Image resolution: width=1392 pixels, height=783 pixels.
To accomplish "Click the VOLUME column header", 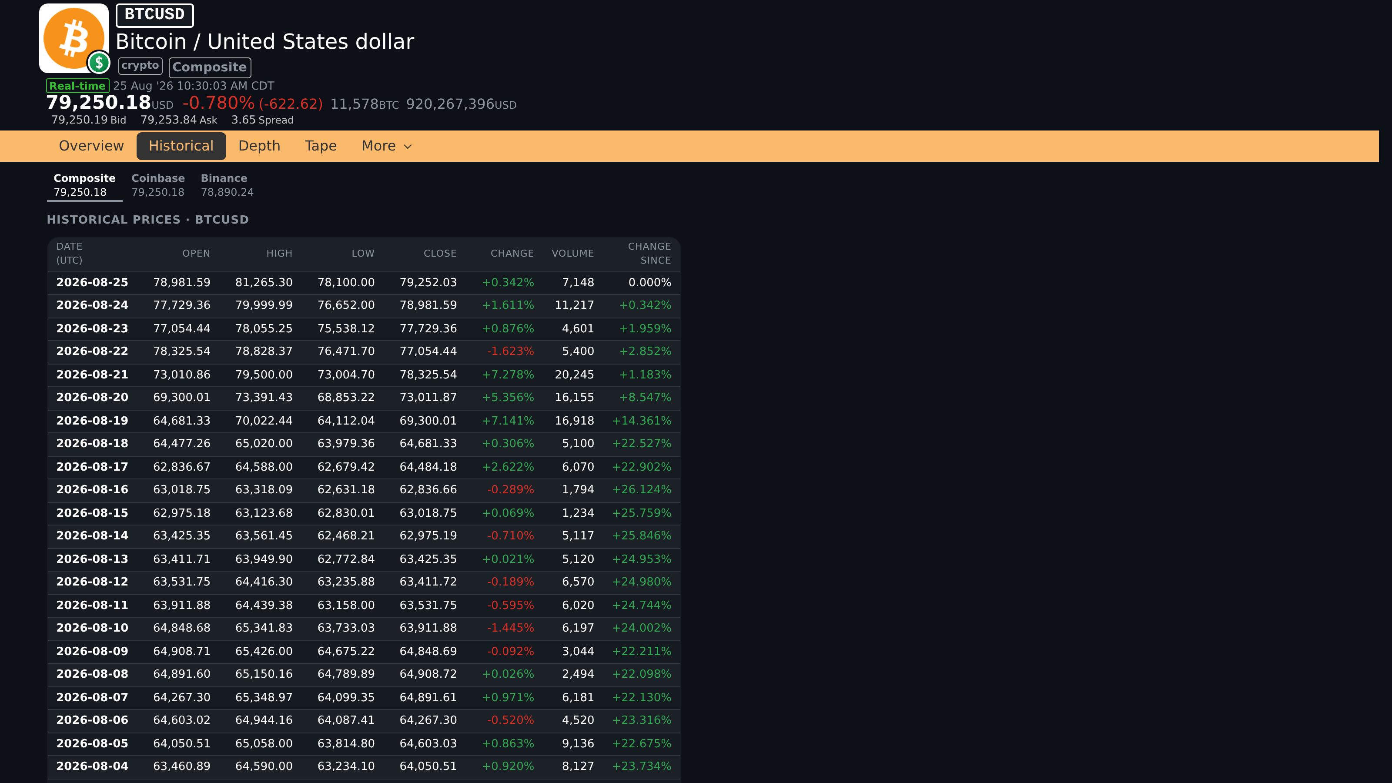I will [x=573, y=254].
